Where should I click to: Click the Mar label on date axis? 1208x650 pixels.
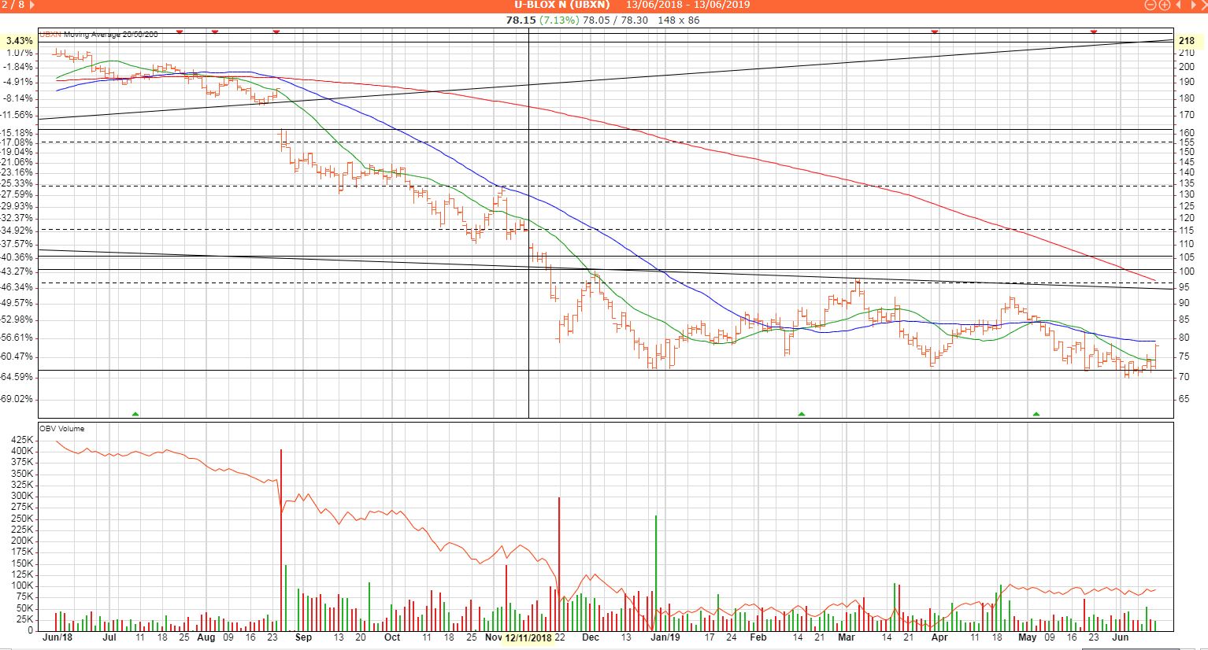click(847, 637)
